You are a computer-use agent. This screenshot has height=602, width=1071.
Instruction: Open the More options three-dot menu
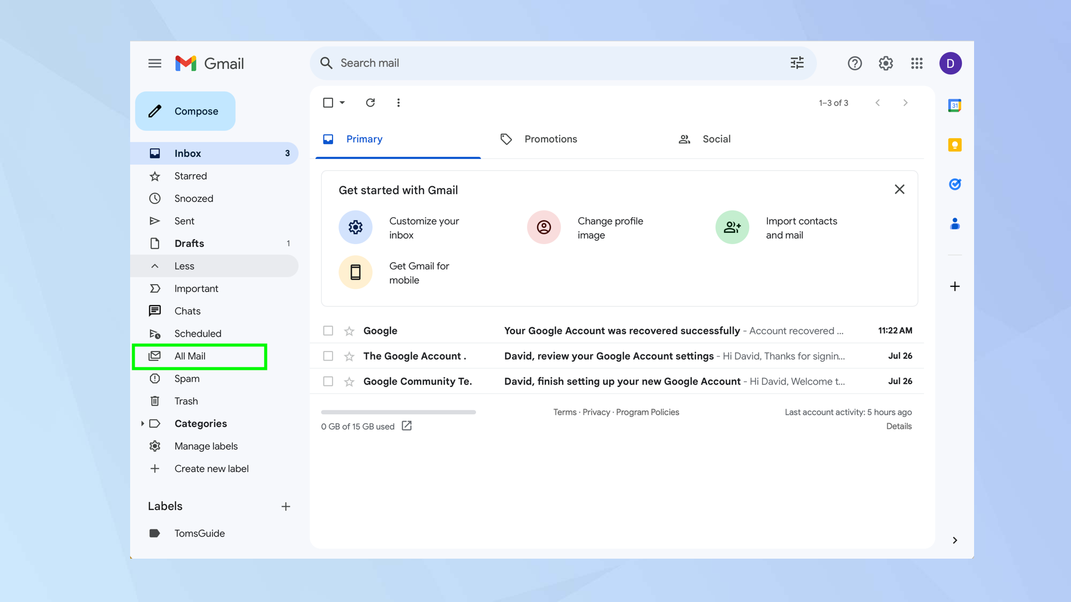398,102
